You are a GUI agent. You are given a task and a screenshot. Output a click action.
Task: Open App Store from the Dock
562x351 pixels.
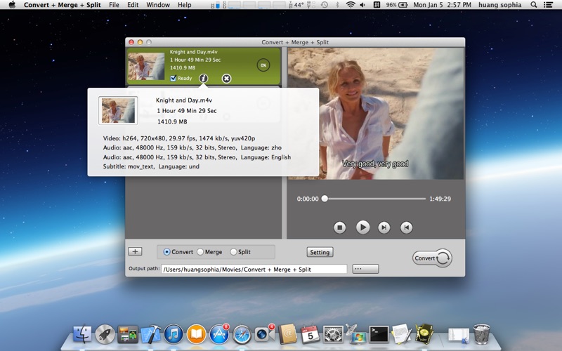coord(219,335)
